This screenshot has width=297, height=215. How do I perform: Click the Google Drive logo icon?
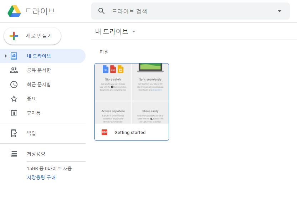point(14,11)
